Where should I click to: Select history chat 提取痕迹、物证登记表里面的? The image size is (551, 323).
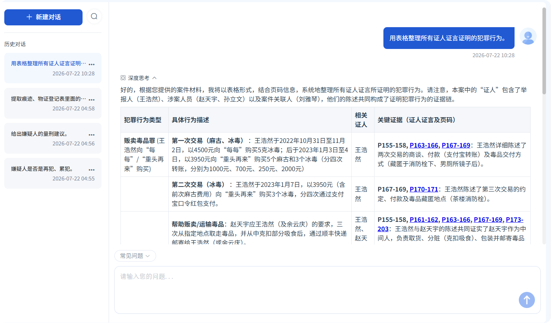53,103
